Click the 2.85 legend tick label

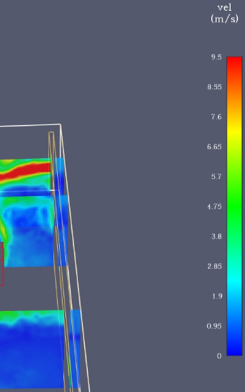pyautogui.click(x=214, y=266)
